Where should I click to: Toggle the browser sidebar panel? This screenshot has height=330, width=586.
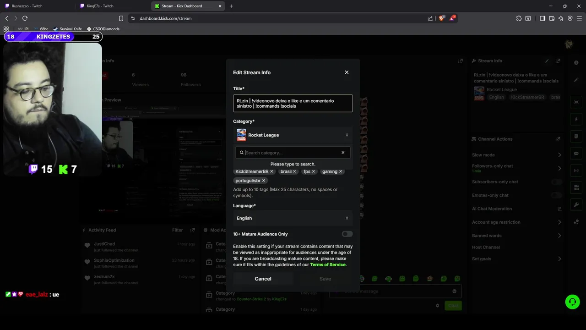point(543,18)
